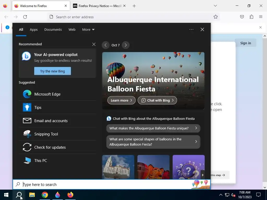Click Sign in on Firefox page
This screenshot has width=267, height=200.
246,43
